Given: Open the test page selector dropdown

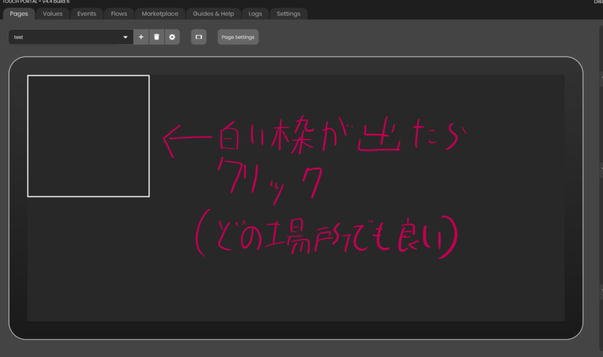Looking at the screenshot, I should pyautogui.click(x=71, y=37).
